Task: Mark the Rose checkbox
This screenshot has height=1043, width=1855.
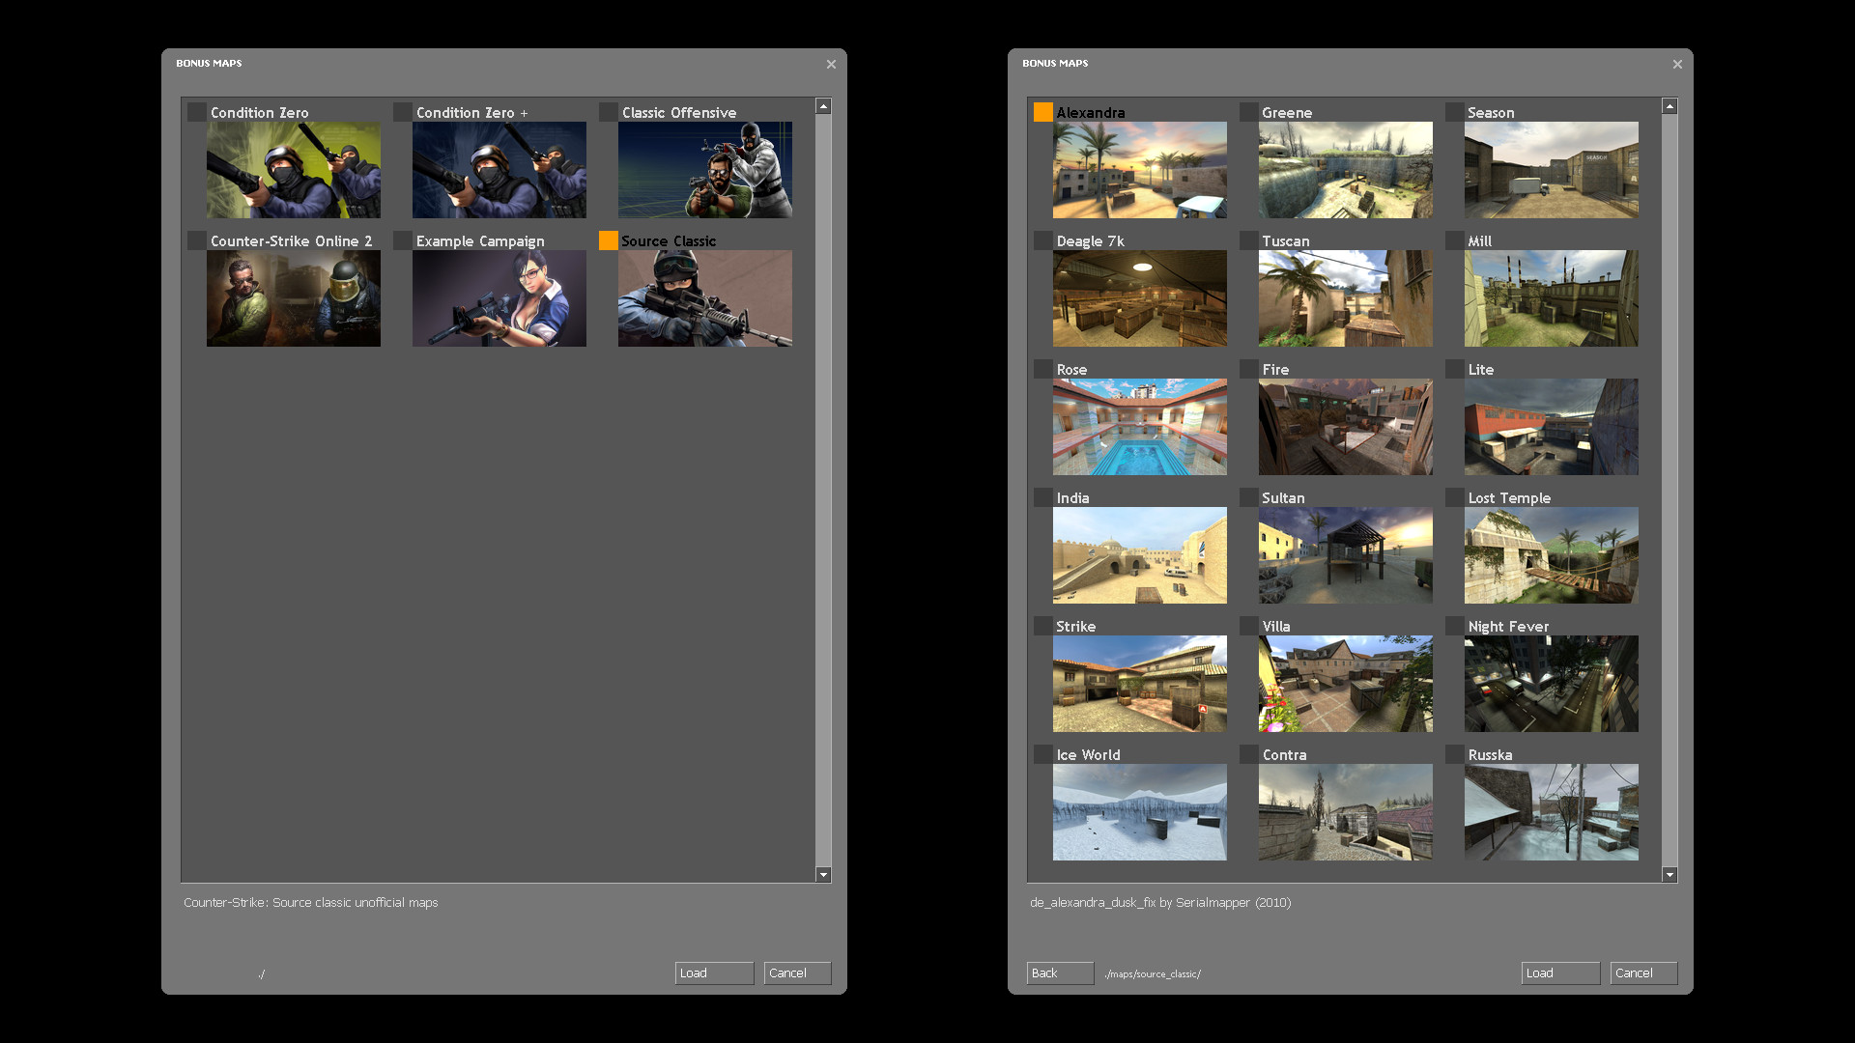Action: 1043,369
